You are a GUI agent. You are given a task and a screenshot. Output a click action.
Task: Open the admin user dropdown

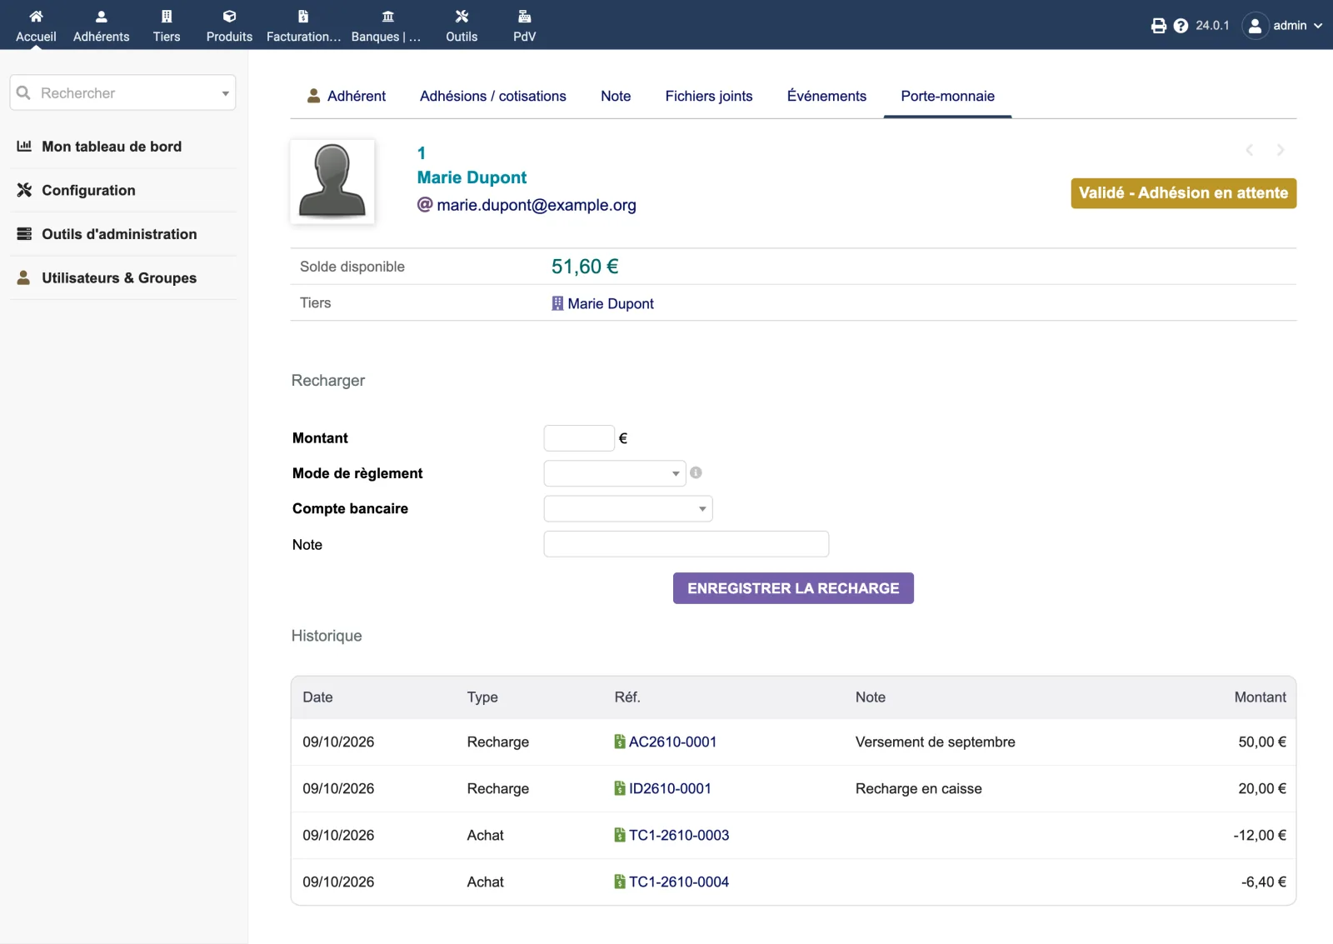click(x=1283, y=26)
